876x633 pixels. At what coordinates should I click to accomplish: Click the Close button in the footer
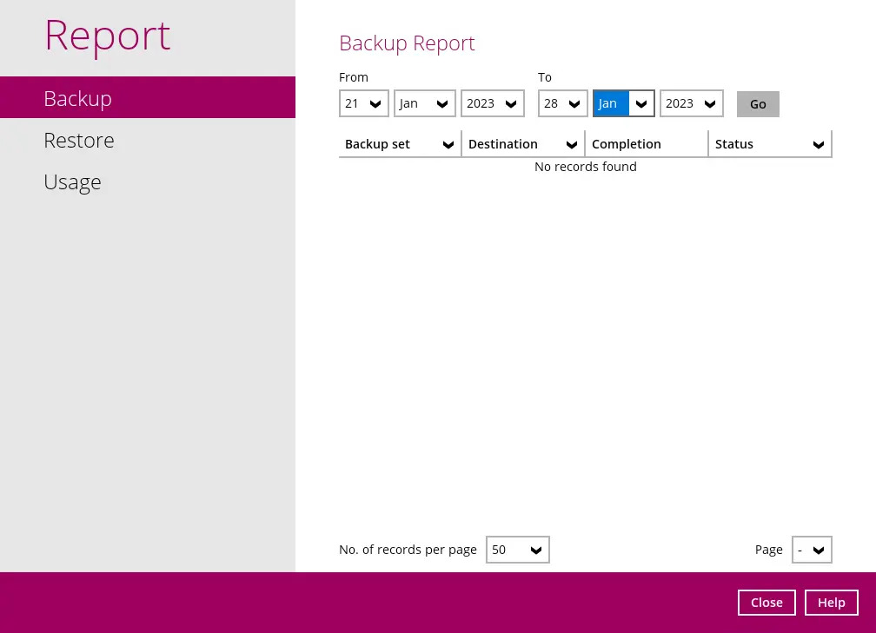(766, 603)
